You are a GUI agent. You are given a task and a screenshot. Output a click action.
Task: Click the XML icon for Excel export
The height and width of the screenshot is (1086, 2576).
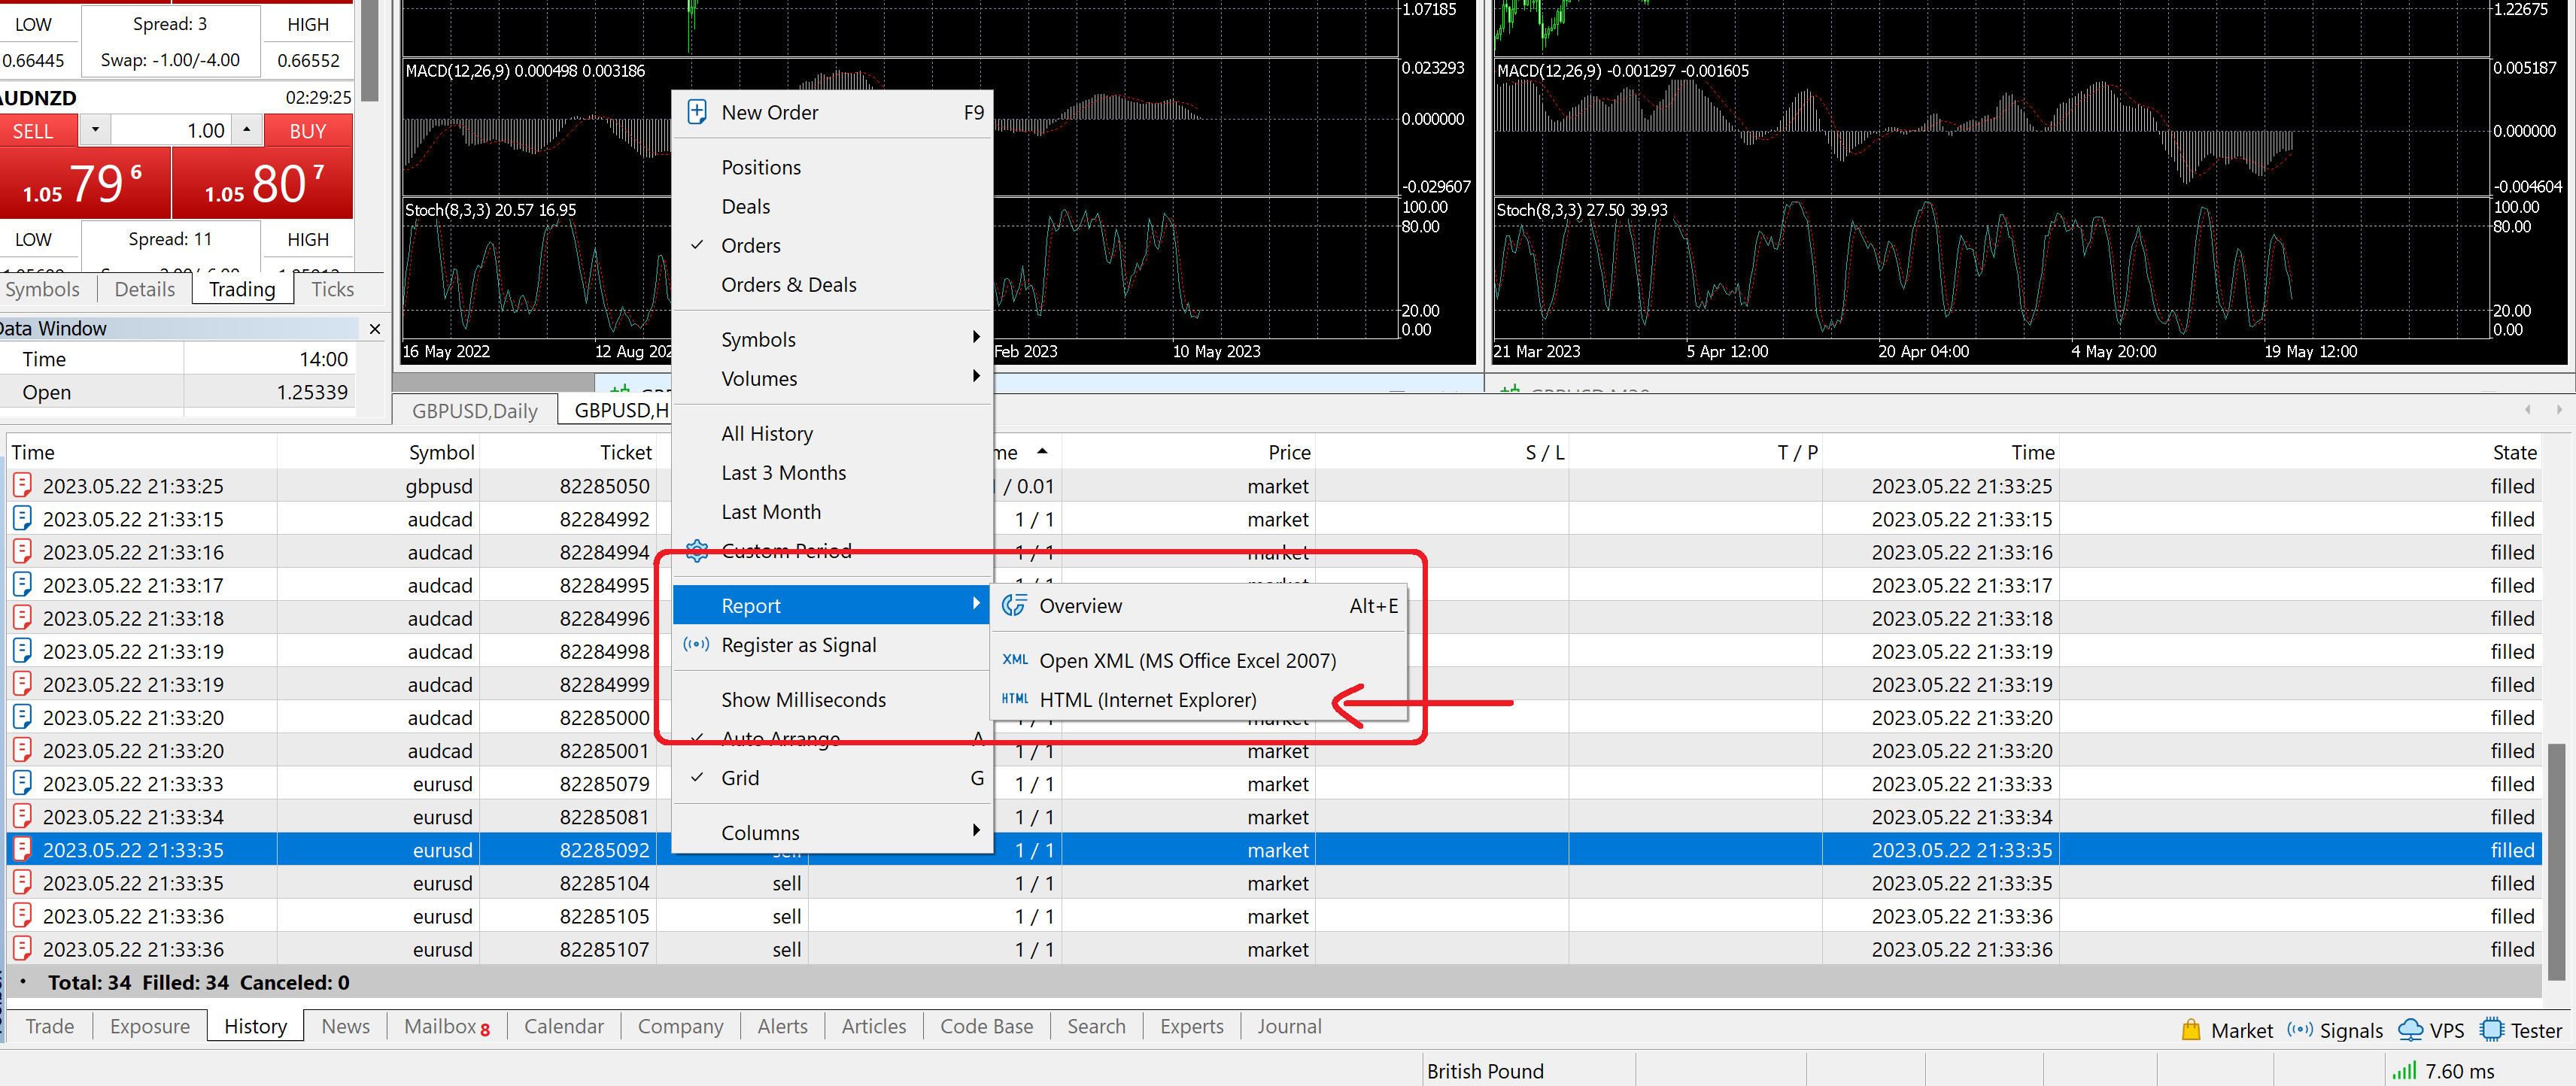(1015, 660)
